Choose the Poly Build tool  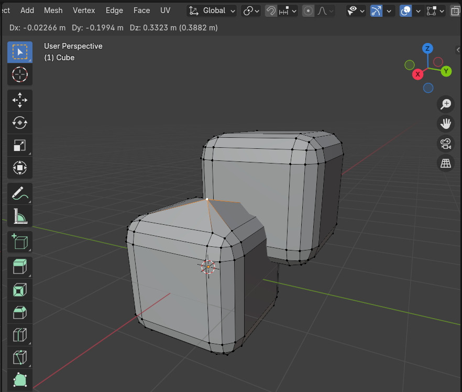click(x=20, y=380)
